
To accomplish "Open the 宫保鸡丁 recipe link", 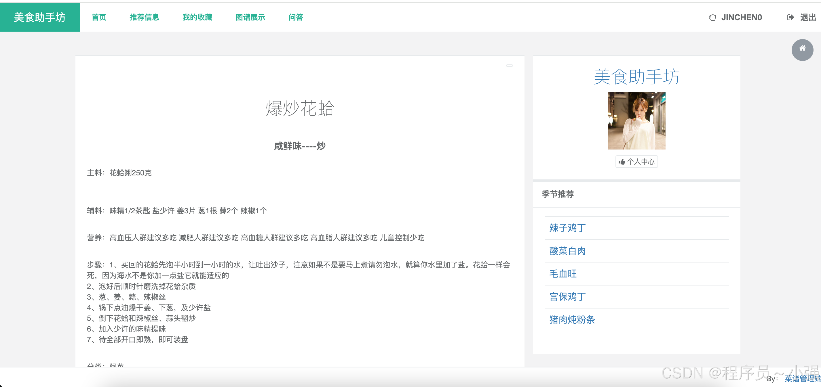I will pos(567,297).
